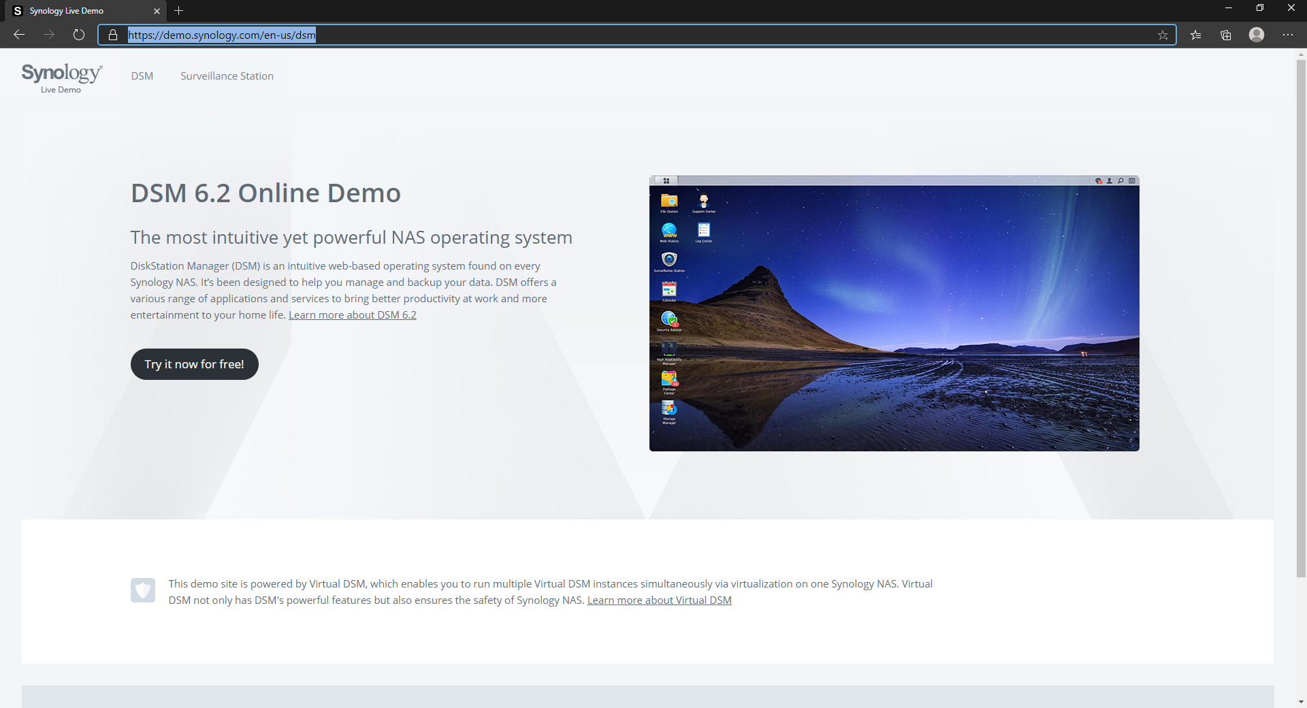Click the shield icon beside Virtual DSM note
1307x708 pixels.
[x=143, y=590]
